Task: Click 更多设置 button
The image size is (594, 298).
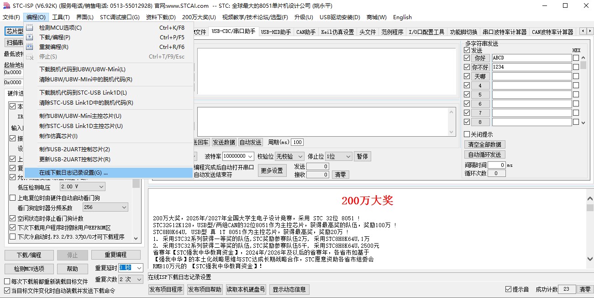Action: click(x=273, y=170)
